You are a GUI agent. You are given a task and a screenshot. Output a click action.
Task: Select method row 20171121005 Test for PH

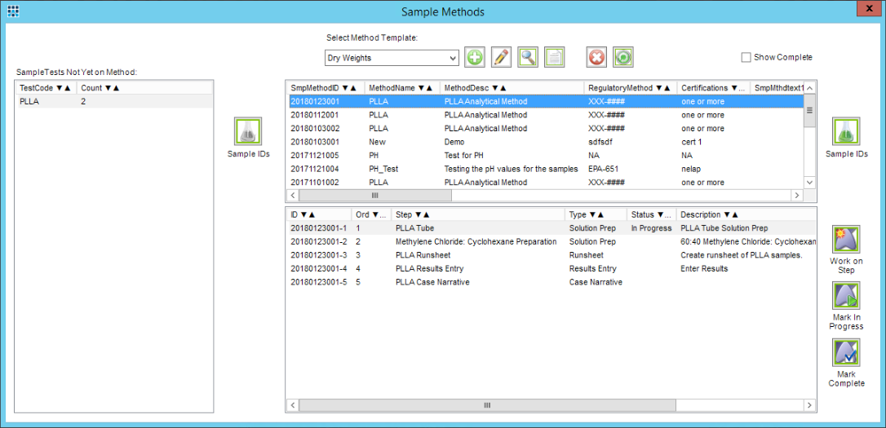pyautogui.click(x=545, y=155)
